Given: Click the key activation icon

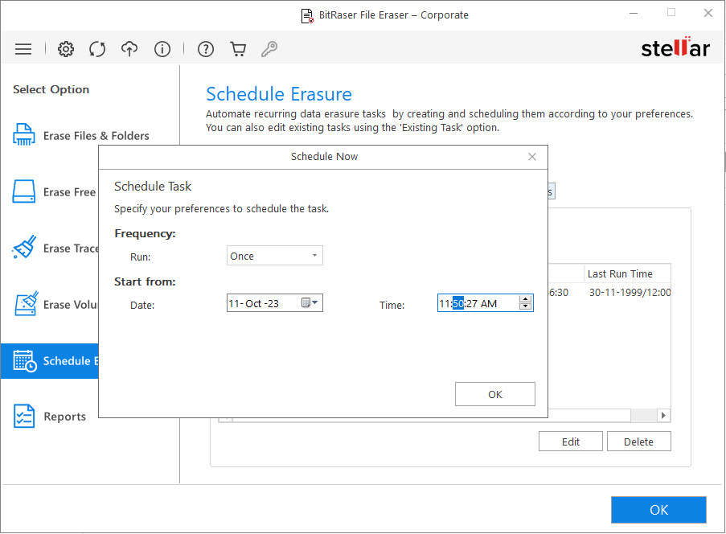Looking at the screenshot, I should (269, 49).
